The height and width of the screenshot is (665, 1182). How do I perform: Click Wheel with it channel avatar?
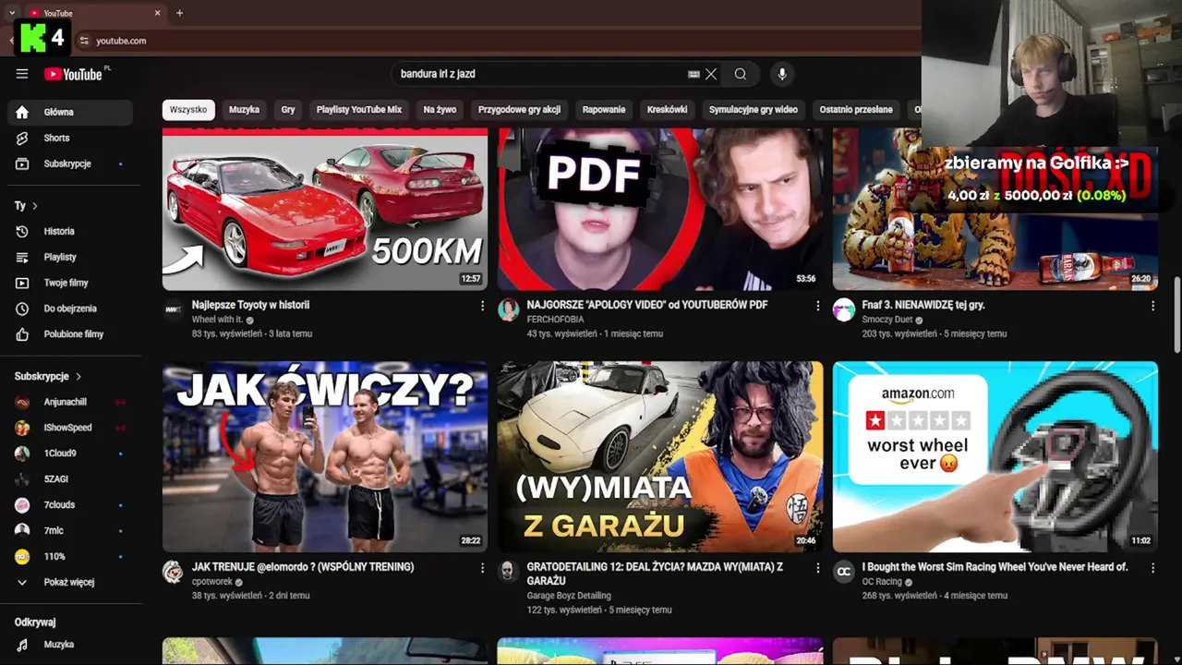click(x=173, y=309)
